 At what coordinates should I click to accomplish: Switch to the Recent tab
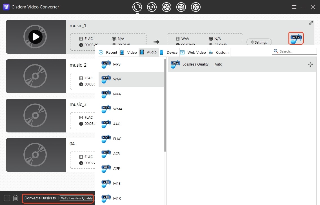pyautogui.click(x=108, y=52)
